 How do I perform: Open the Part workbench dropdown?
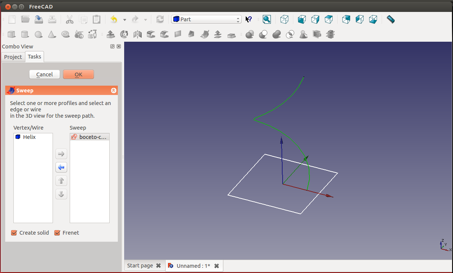click(x=206, y=19)
